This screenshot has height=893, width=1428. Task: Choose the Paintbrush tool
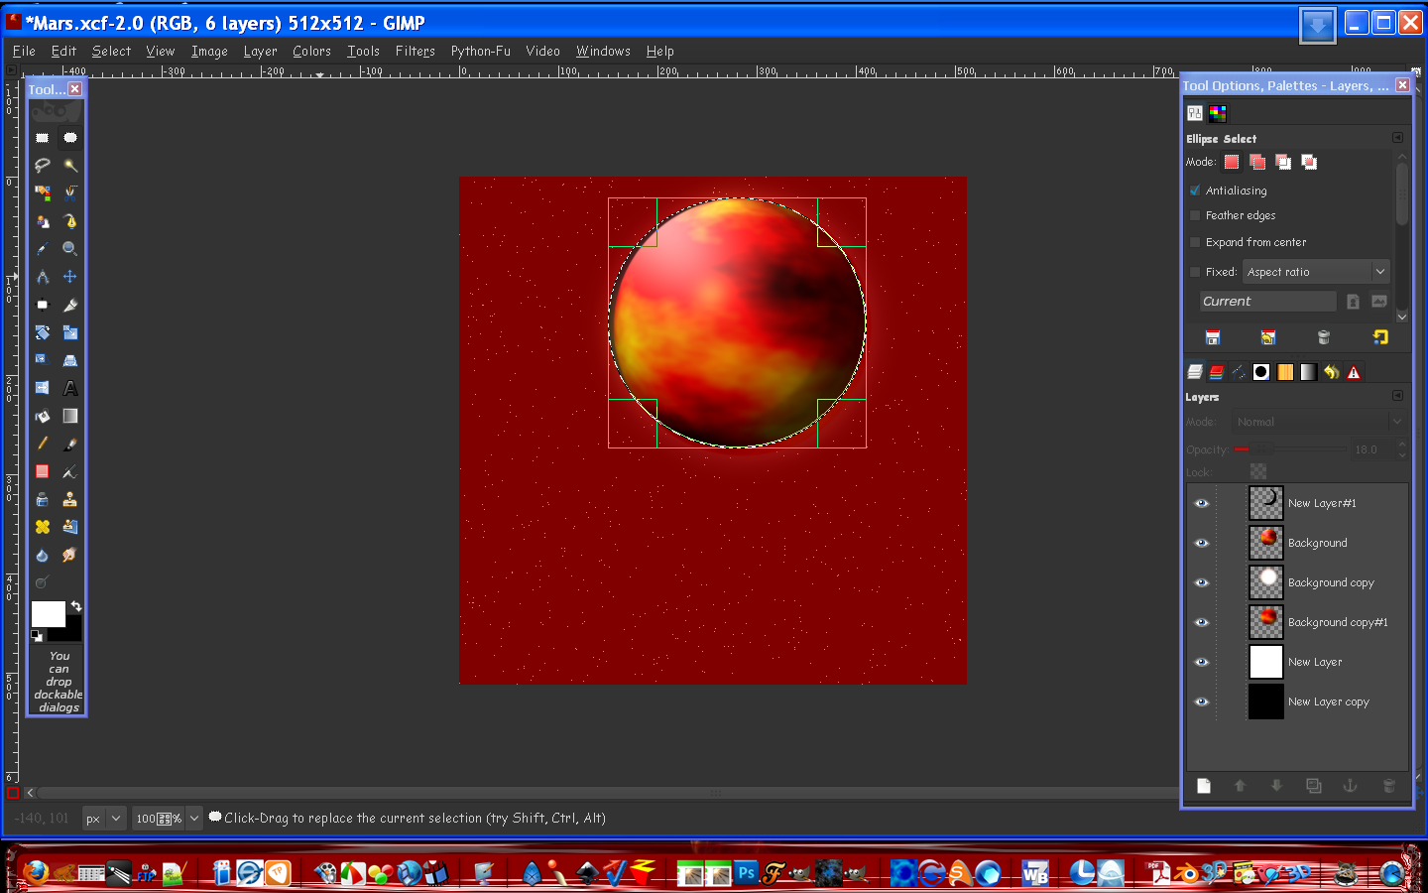tap(70, 444)
